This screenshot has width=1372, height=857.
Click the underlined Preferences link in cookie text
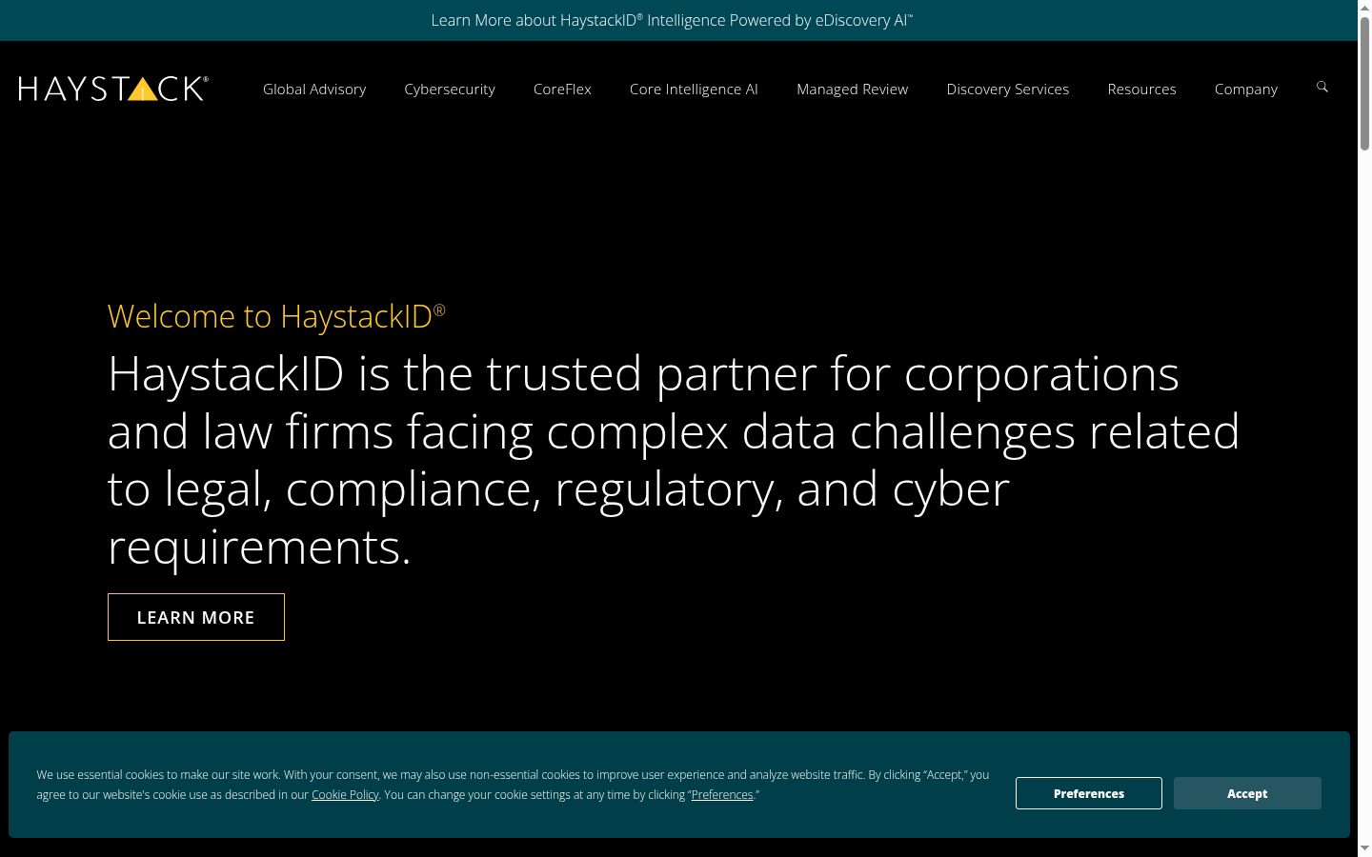coord(722,795)
